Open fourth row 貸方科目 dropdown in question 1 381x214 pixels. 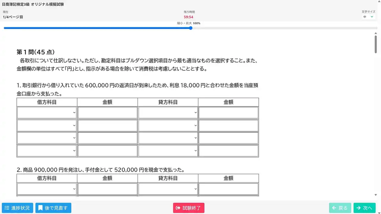point(168,151)
